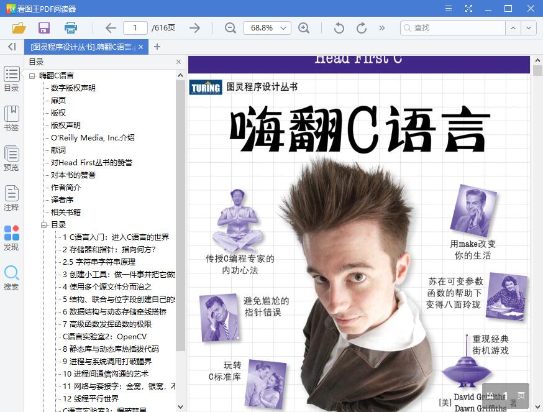Click the 查找 search input box

click(x=453, y=28)
